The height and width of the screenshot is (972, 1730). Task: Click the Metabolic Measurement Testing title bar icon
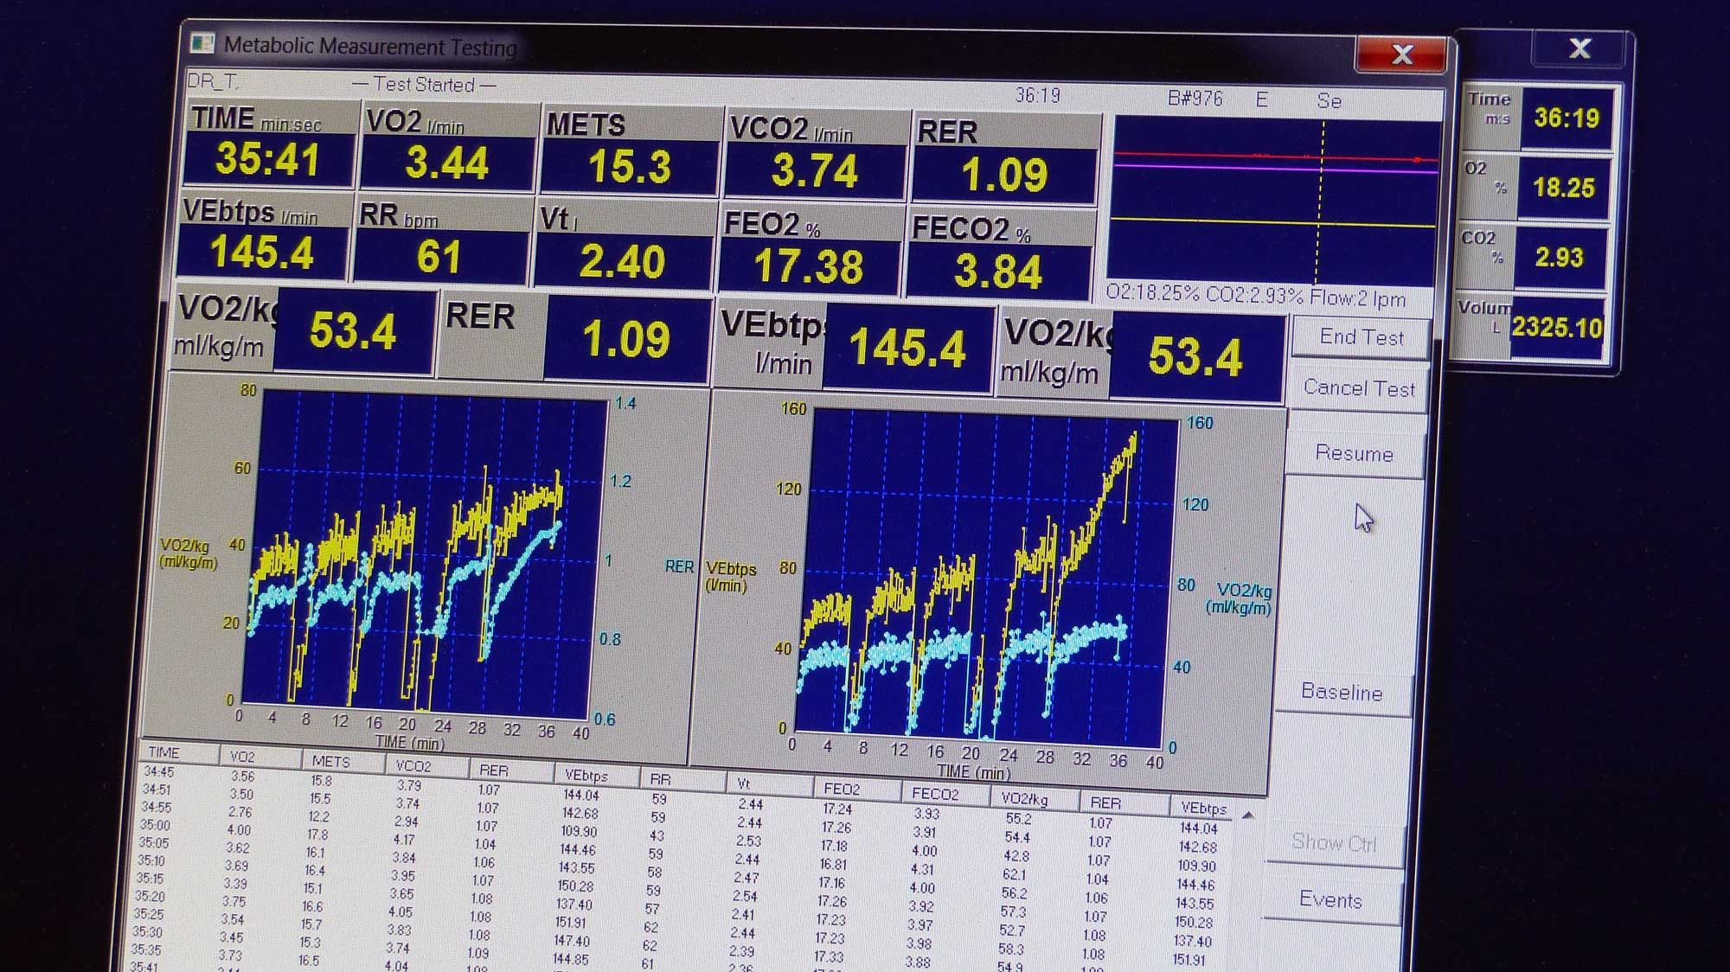click(201, 42)
